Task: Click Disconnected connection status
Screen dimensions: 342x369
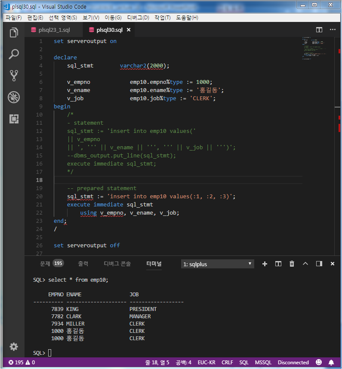Action: pyautogui.click(x=293, y=363)
